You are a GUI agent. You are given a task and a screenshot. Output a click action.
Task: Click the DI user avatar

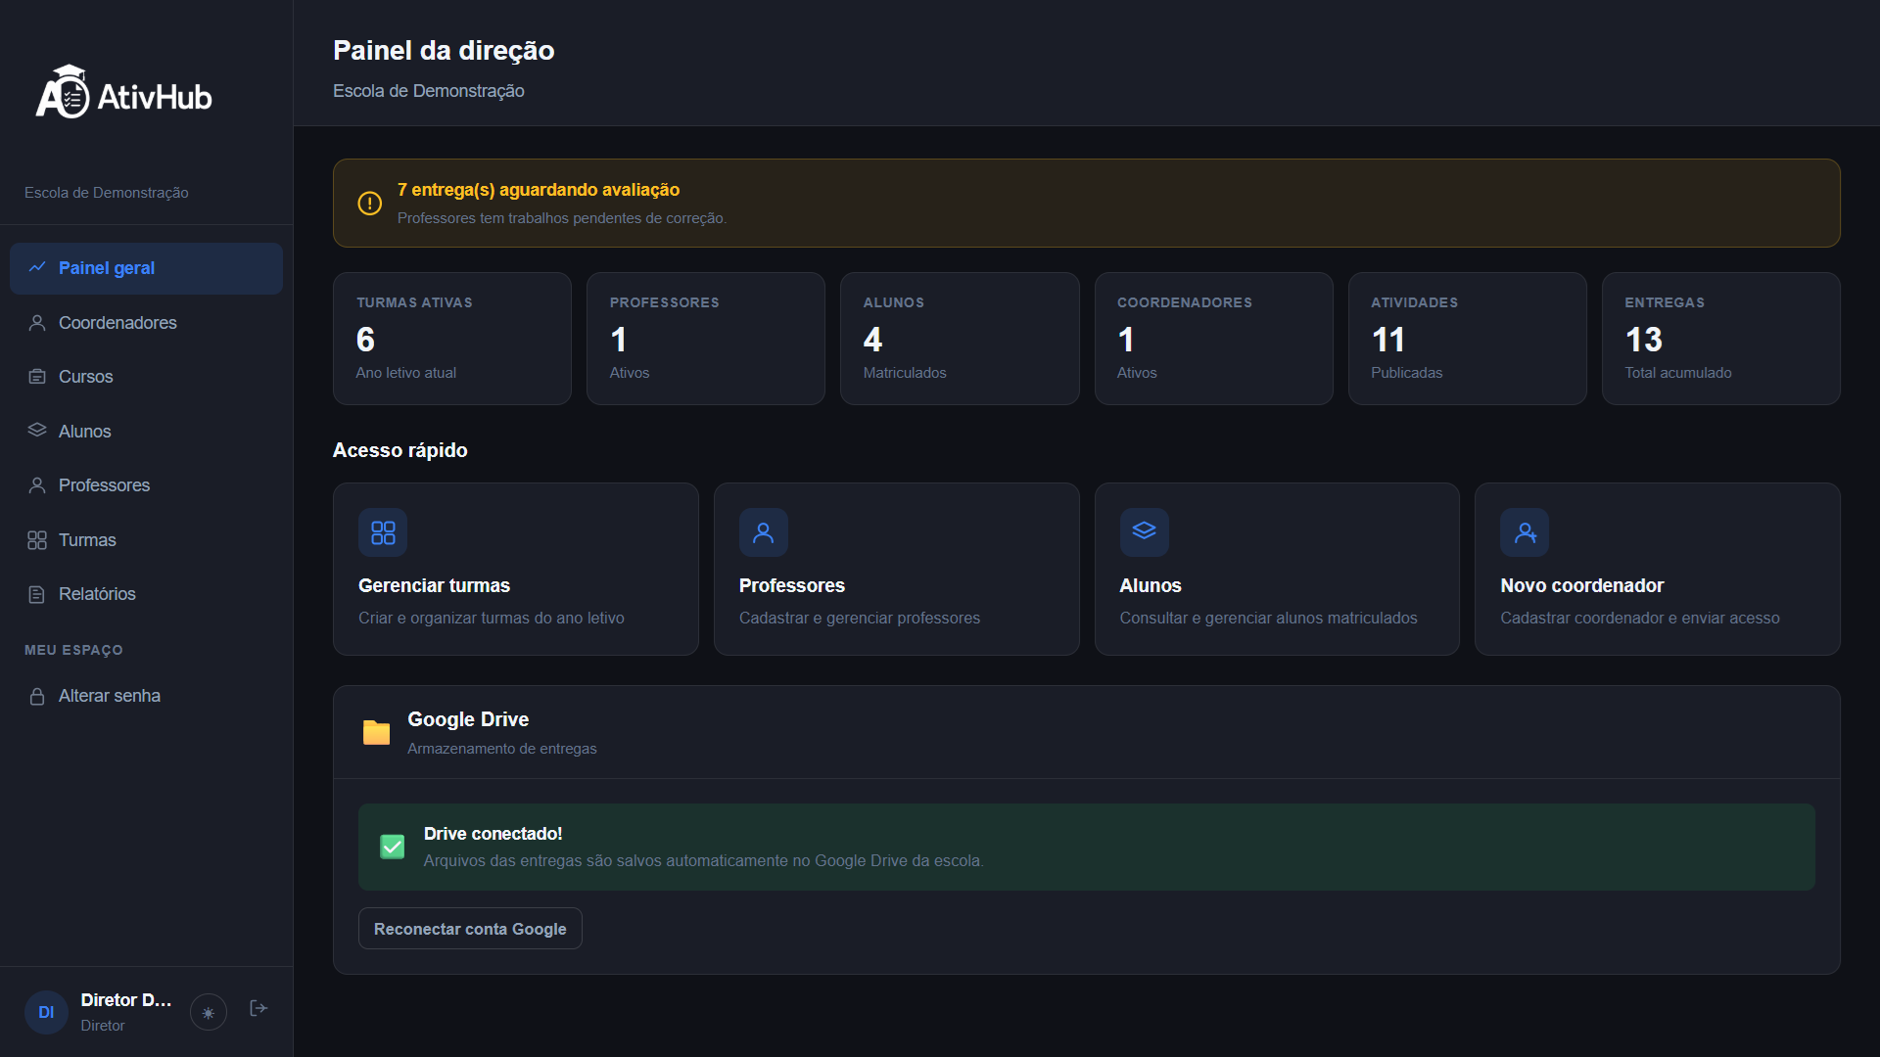coord(46,1012)
